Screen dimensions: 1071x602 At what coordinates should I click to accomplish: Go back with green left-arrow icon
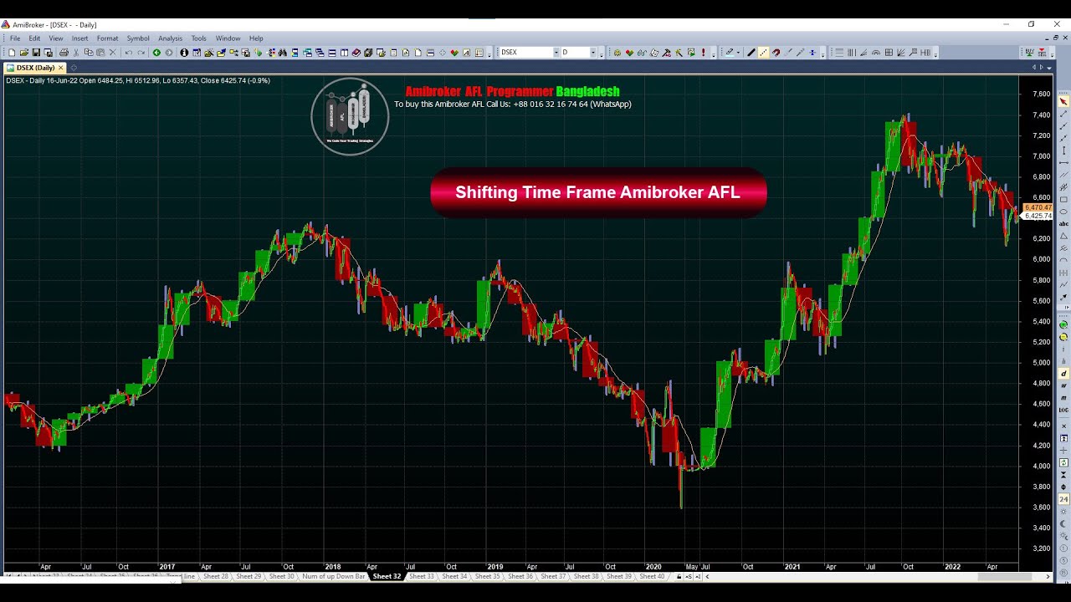pos(156,53)
